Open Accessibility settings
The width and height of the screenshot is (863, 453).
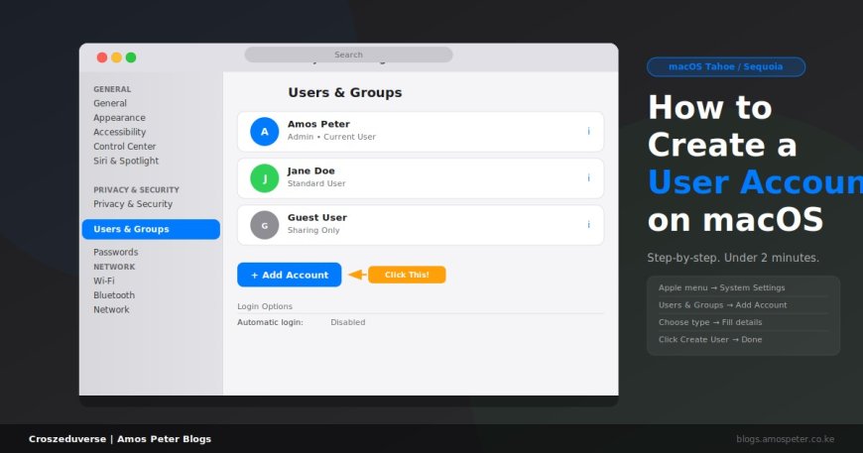(x=119, y=132)
